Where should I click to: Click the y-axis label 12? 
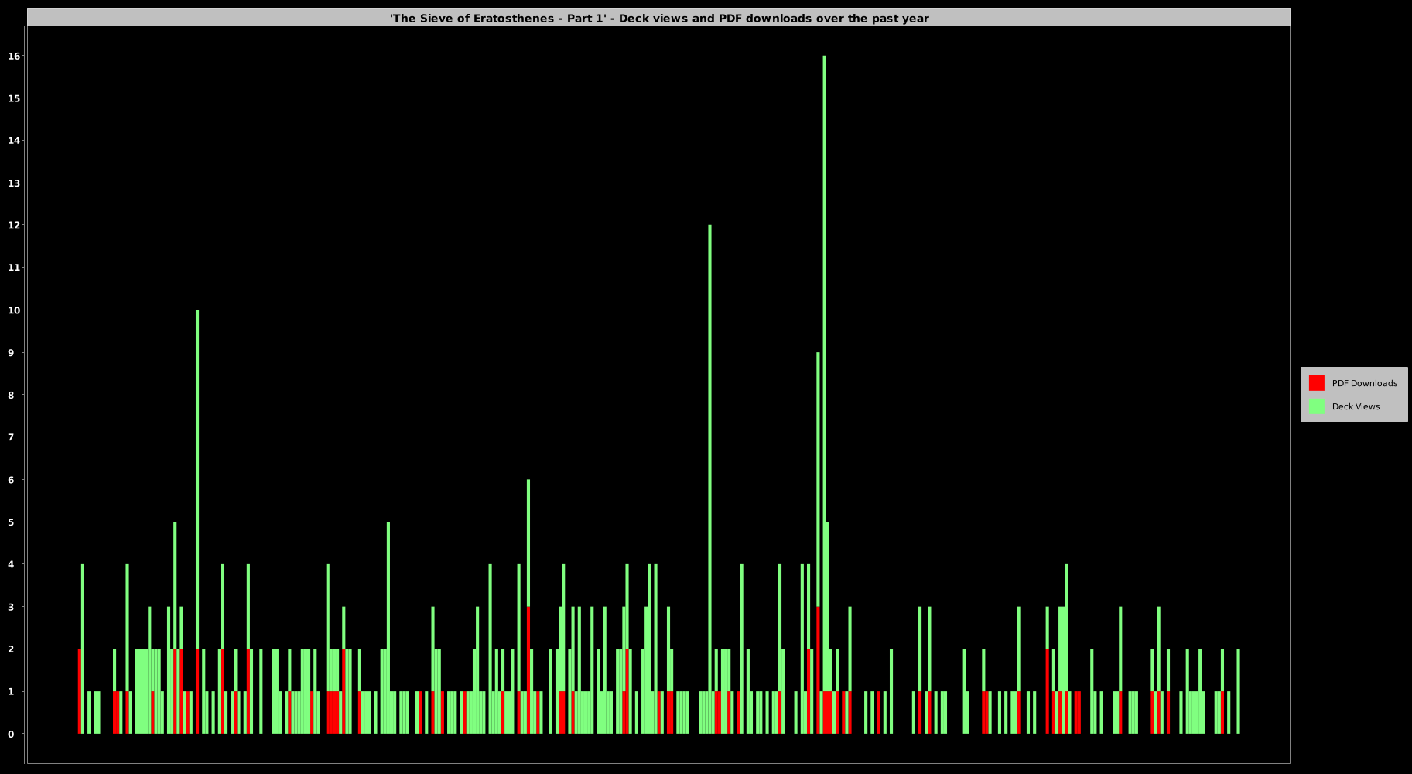point(14,225)
